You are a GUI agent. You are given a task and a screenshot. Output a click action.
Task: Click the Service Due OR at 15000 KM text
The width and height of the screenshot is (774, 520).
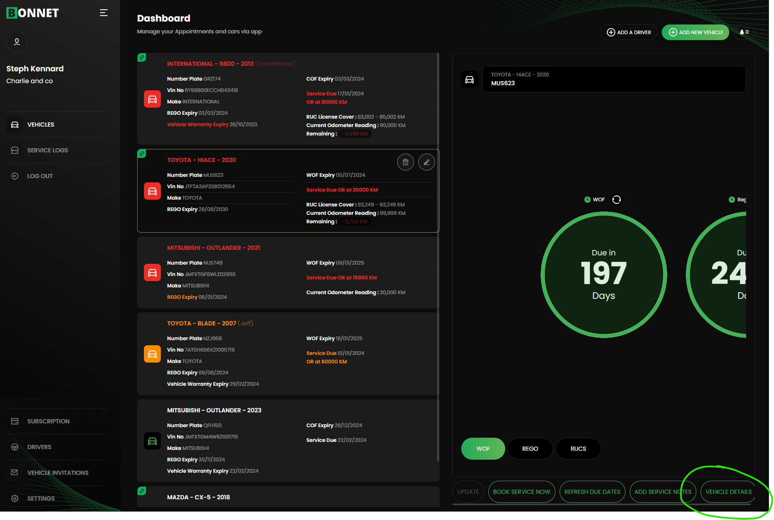point(341,278)
